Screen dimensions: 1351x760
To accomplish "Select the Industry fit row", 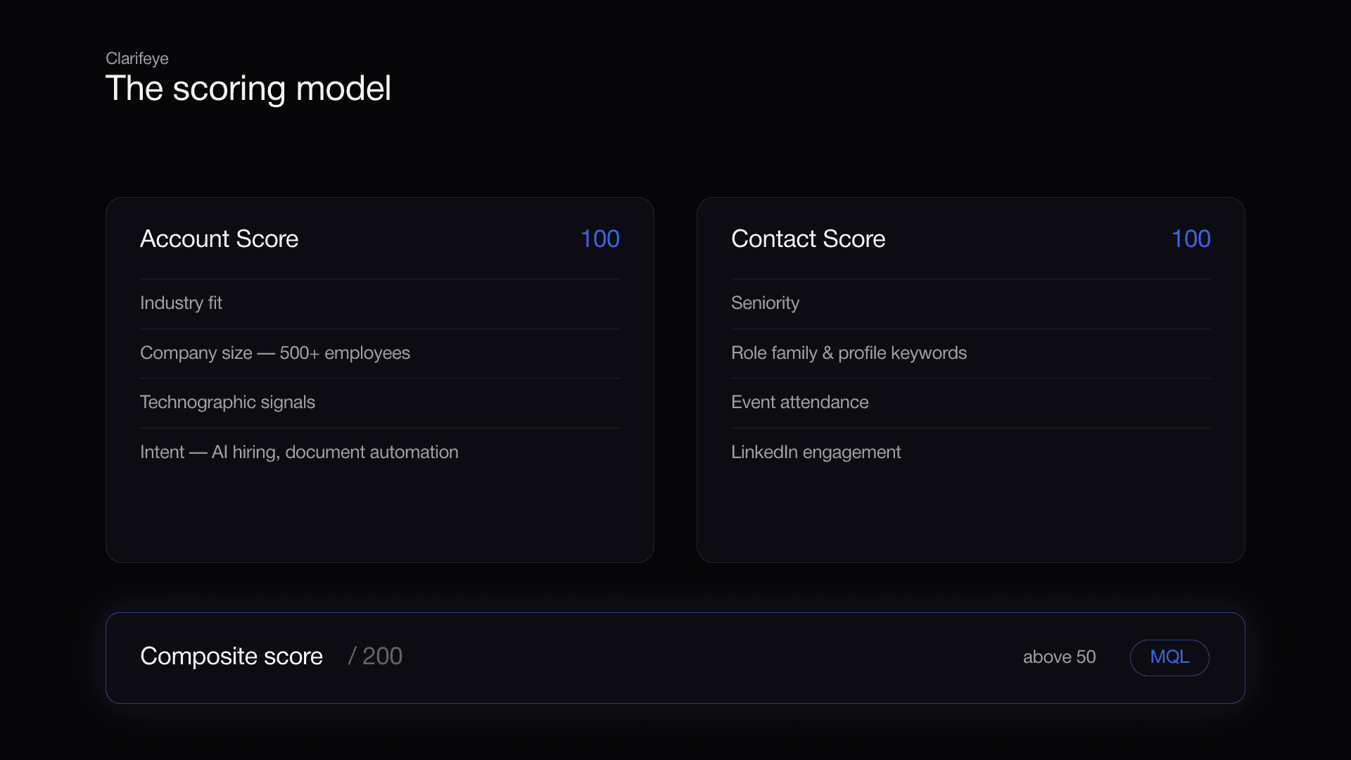I will point(380,303).
